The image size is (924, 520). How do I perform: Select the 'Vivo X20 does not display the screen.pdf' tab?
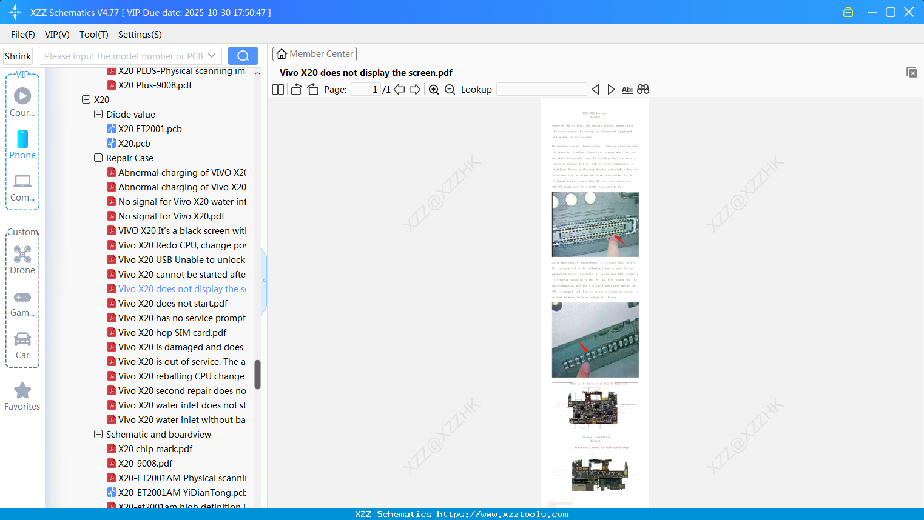[366, 73]
